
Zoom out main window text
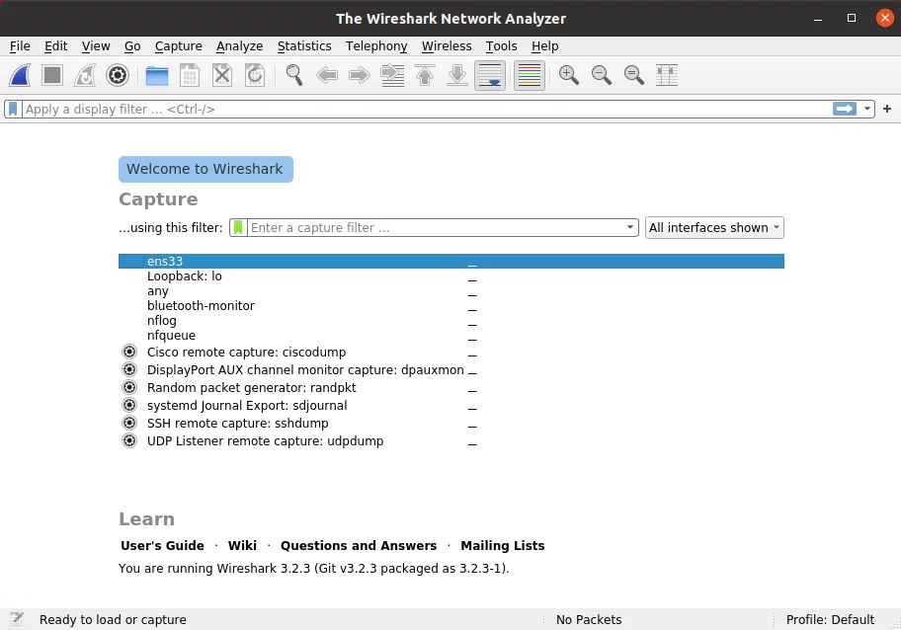pos(602,75)
